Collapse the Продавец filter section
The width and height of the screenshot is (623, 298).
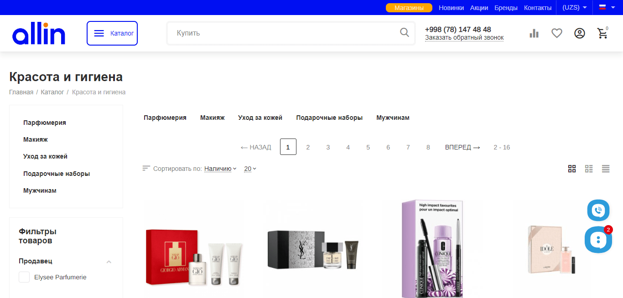click(109, 262)
